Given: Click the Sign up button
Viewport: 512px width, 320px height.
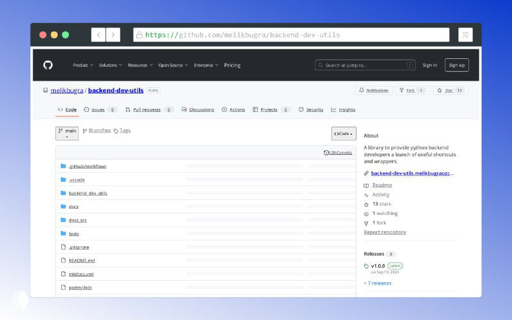Looking at the screenshot, I should pyautogui.click(x=456, y=65).
